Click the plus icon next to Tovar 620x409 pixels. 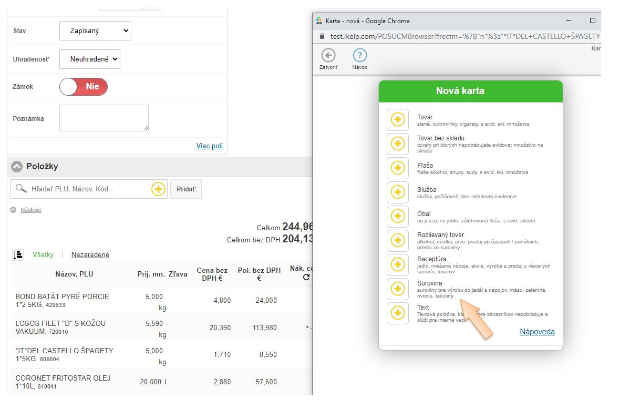[397, 120]
